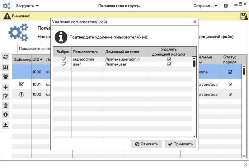Toggle password status checkbox for UID 1000
The width and height of the screenshot is (249, 168).
click(x=230, y=72)
